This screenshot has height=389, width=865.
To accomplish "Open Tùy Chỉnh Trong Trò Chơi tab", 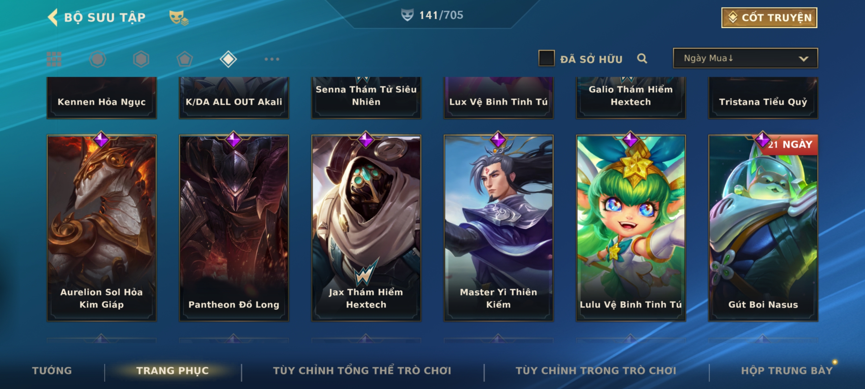I will click(x=596, y=371).
